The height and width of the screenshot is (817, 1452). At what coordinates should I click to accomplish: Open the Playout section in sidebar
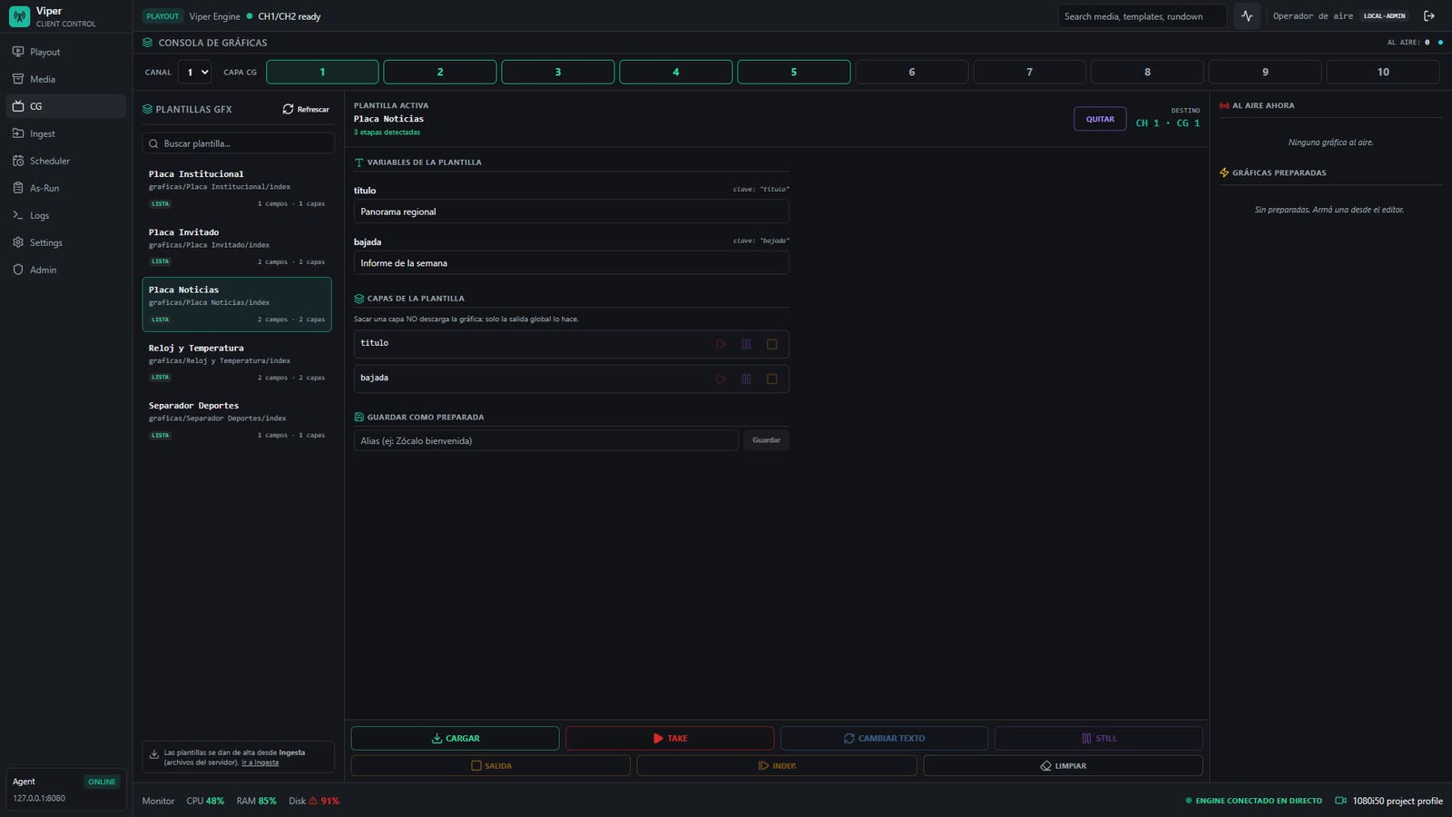point(65,52)
